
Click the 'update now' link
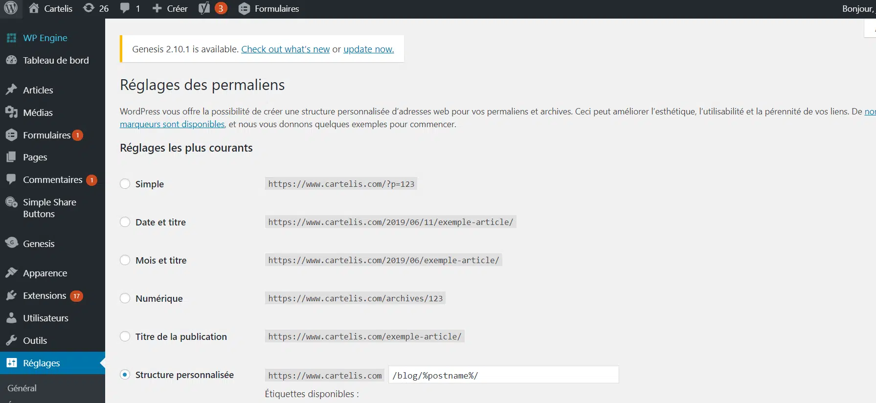click(368, 49)
